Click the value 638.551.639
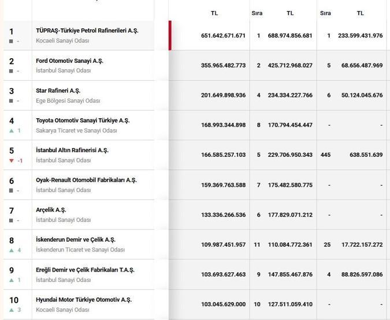The image size is (390, 320). tap(366, 155)
